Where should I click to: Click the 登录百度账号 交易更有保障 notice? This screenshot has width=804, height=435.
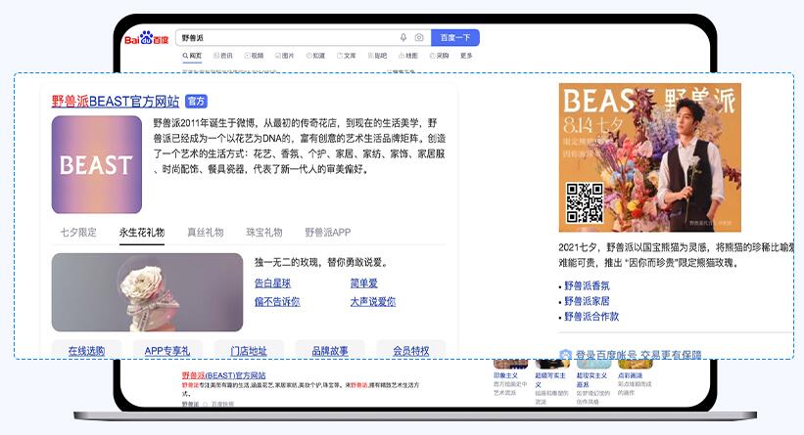631,354
